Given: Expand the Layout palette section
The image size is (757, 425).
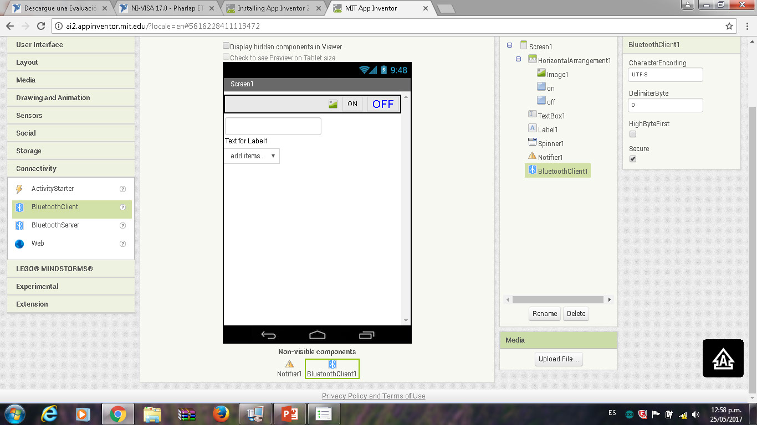Looking at the screenshot, I should pyautogui.click(x=71, y=63).
